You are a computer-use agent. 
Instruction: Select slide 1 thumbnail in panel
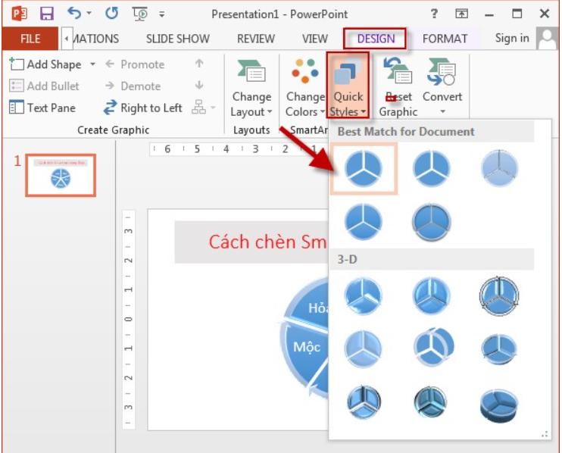tap(61, 175)
